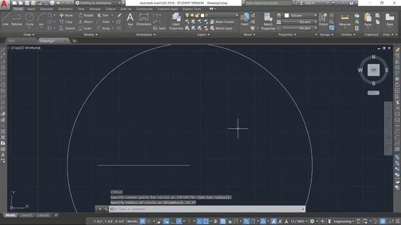Toggle grid display in status bar
The image size is (401, 225).
point(142,221)
